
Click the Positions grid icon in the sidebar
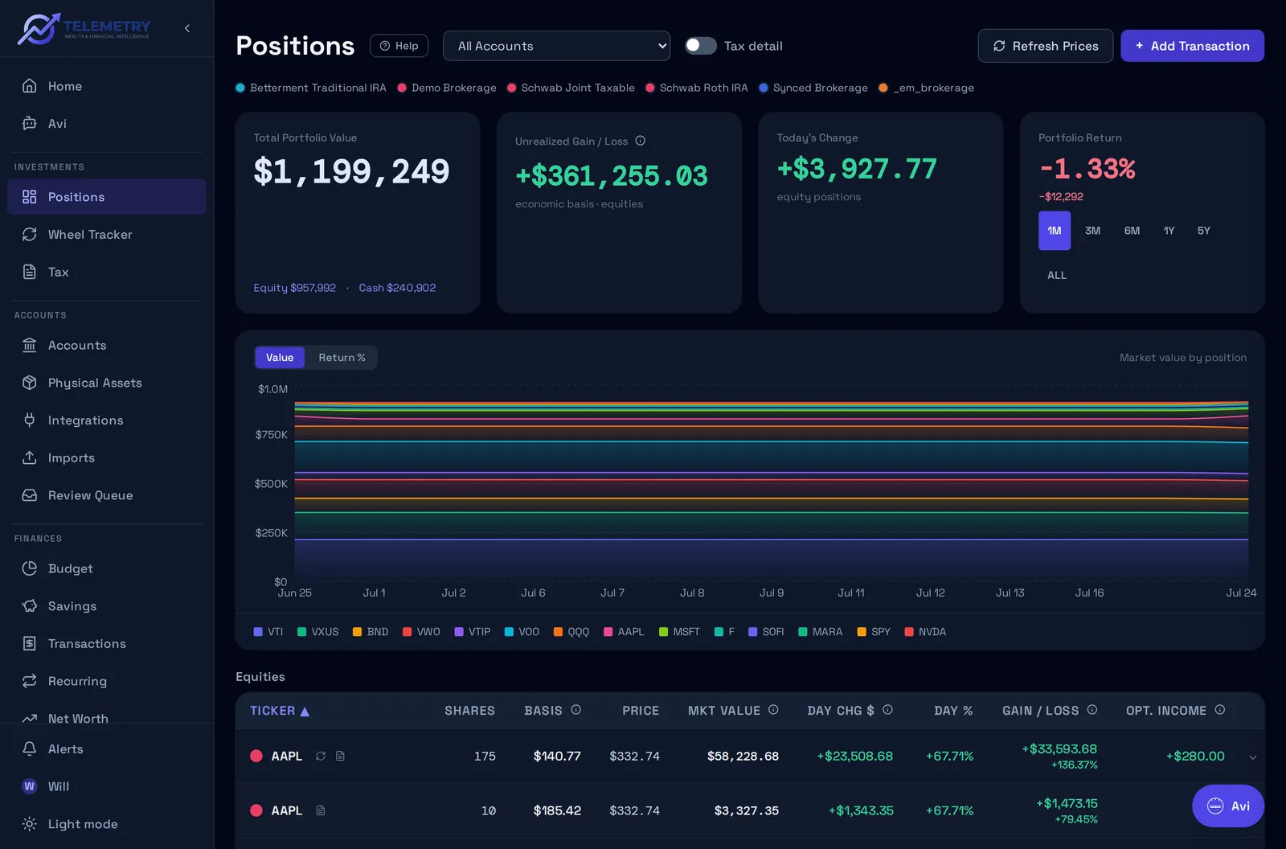pyautogui.click(x=30, y=197)
